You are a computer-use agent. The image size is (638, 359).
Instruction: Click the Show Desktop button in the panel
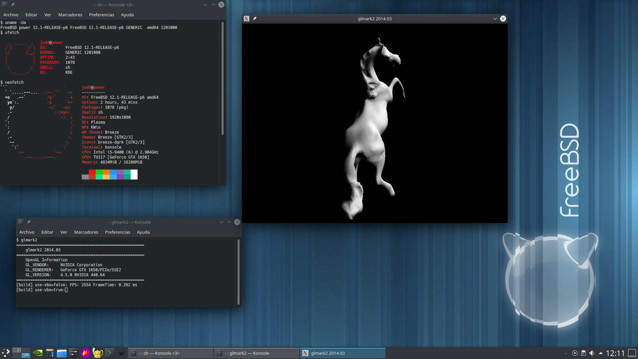(632, 353)
